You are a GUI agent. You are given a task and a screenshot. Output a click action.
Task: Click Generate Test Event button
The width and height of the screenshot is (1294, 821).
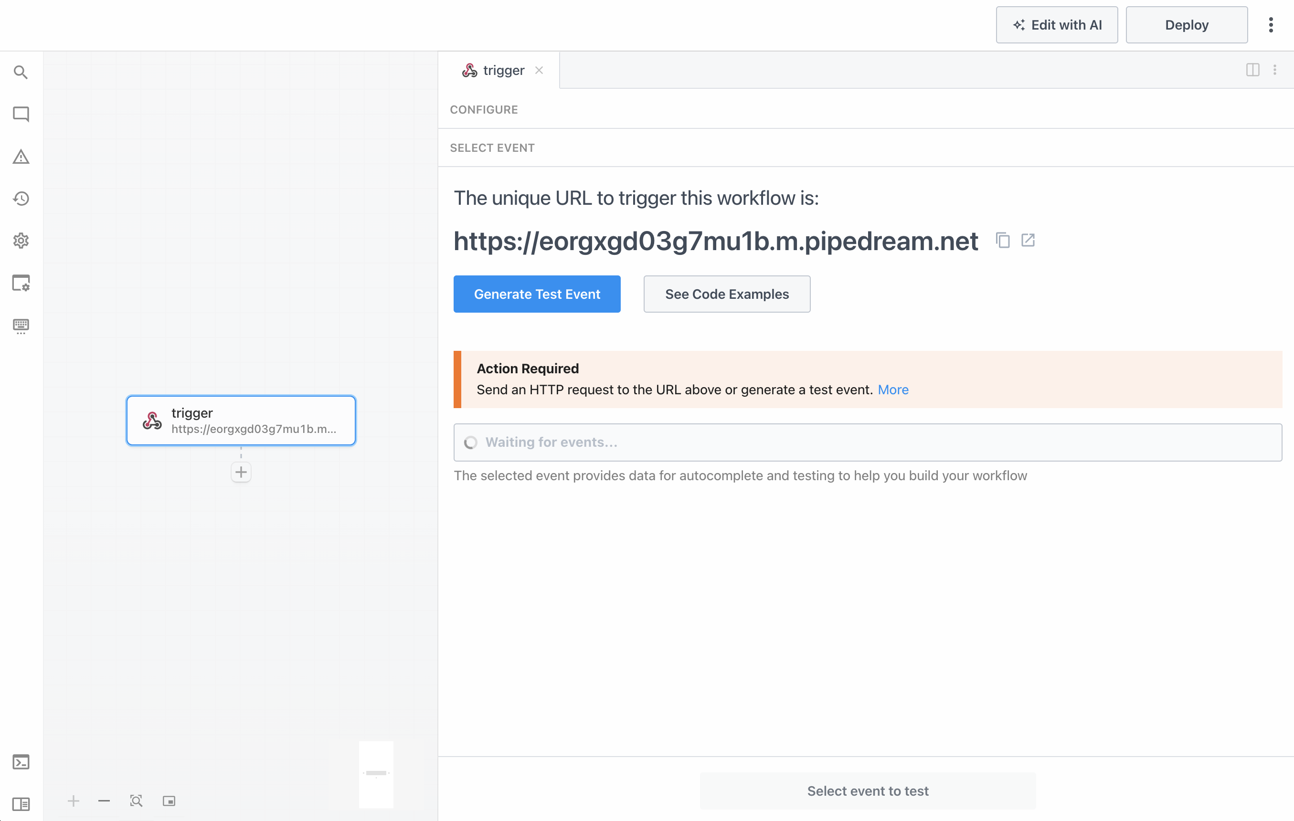pyautogui.click(x=537, y=294)
